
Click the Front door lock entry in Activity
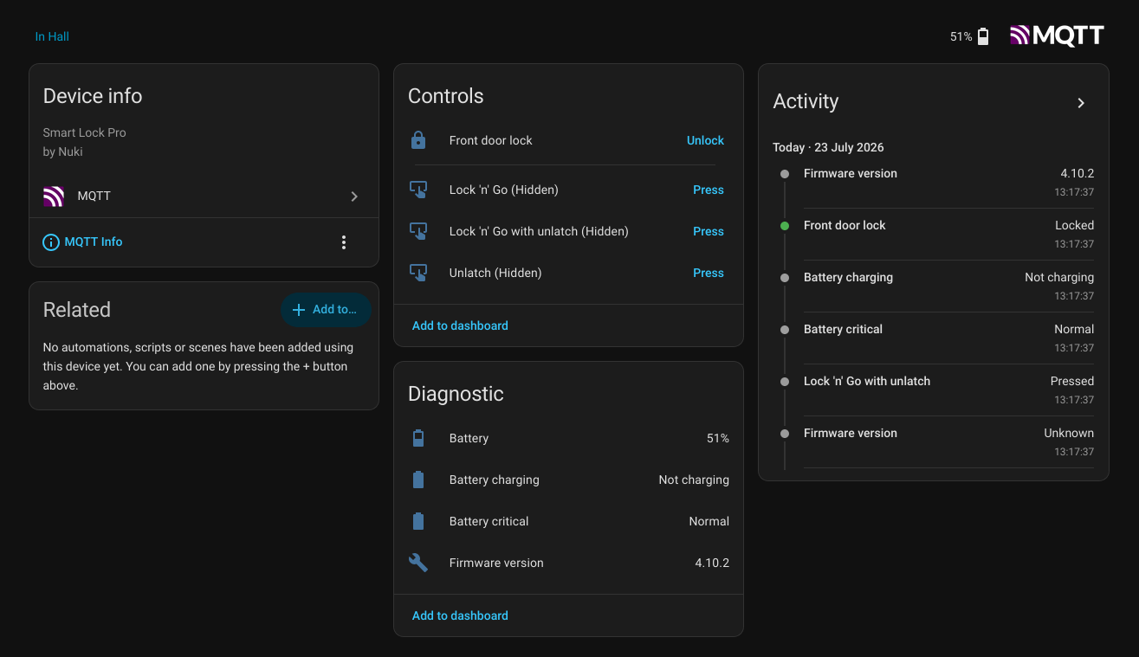point(948,234)
